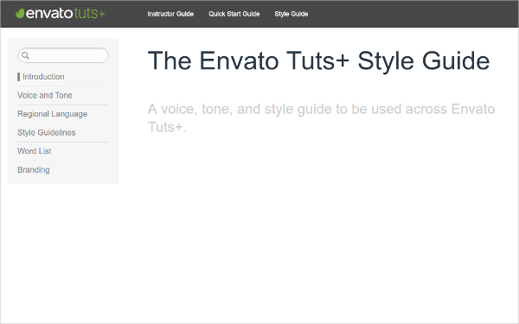Focus the sidebar search field
This screenshot has height=324, width=519.
click(63, 55)
